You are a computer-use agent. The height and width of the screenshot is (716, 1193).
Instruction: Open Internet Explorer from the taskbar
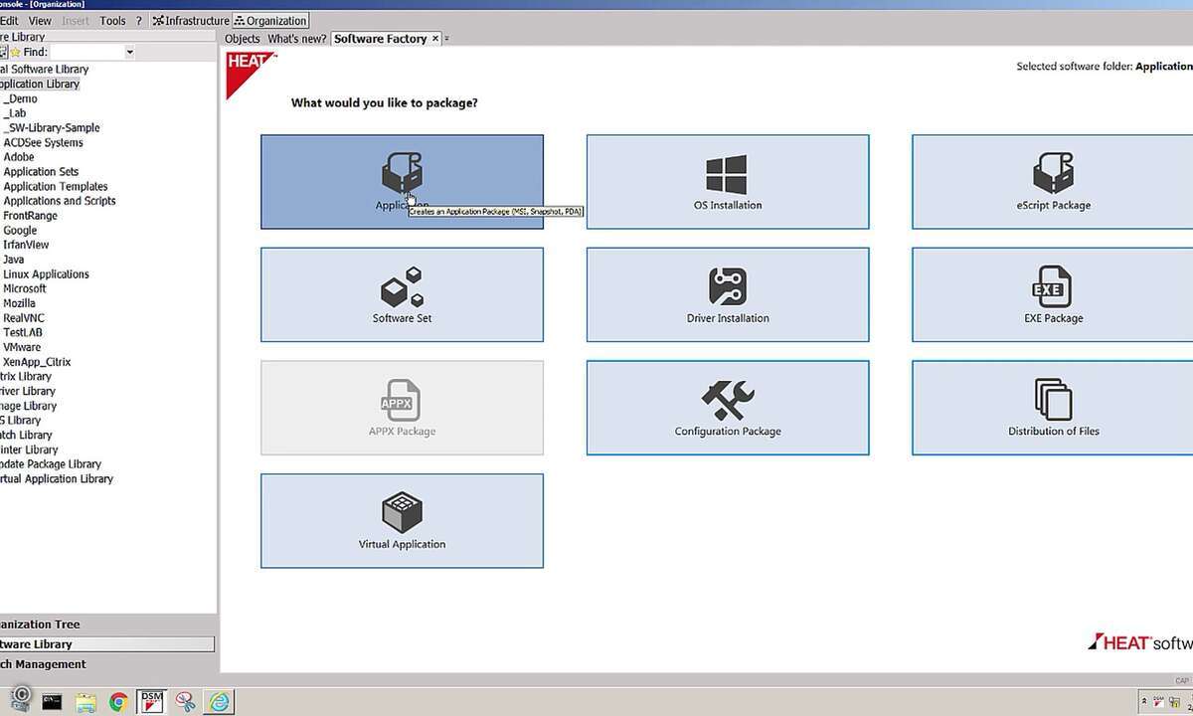[x=219, y=701]
